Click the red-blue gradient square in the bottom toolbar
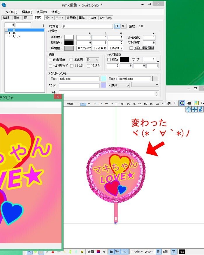This screenshot has width=204, height=255. click(x=98, y=252)
